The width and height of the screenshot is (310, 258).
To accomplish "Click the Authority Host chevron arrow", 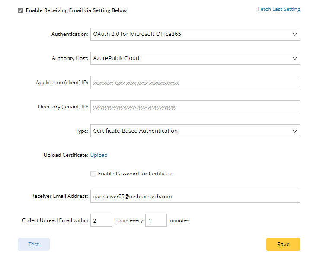I will 295,58.
